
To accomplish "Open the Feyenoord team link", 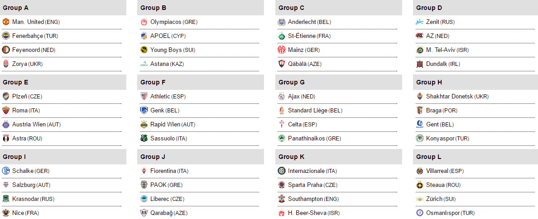I will (x=26, y=50).
